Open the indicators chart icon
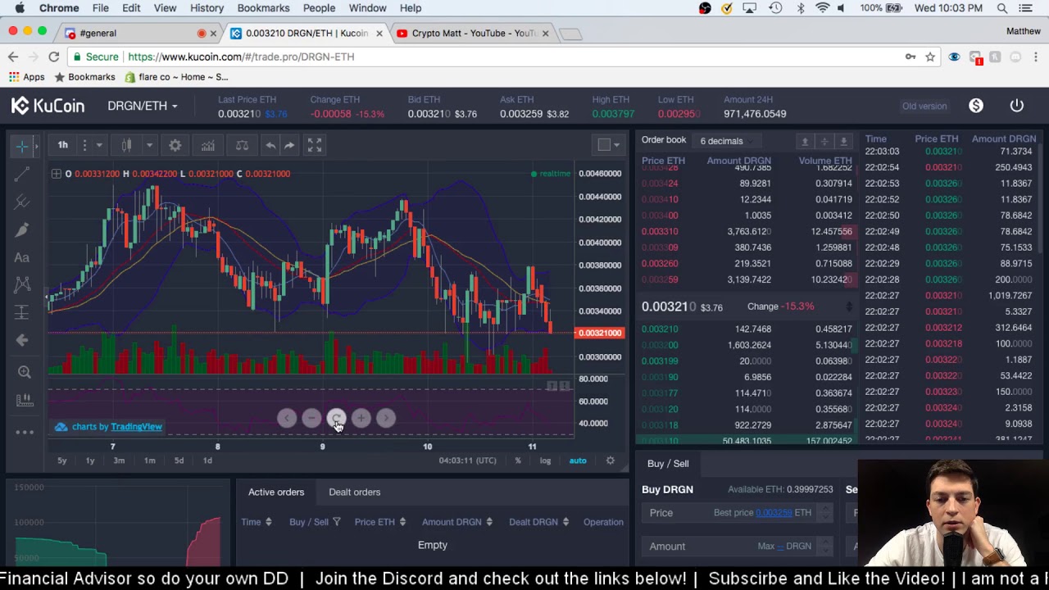Screen dimensions: 1049x590 point(208,145)
